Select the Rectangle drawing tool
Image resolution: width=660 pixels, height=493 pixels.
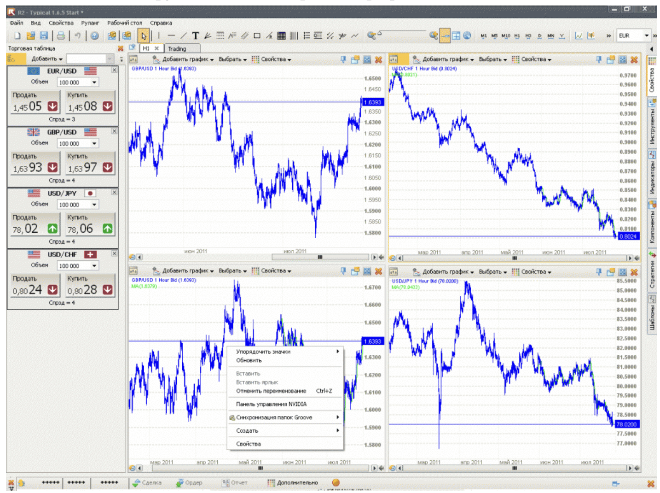pyautogui.click(x=257, y=36)
